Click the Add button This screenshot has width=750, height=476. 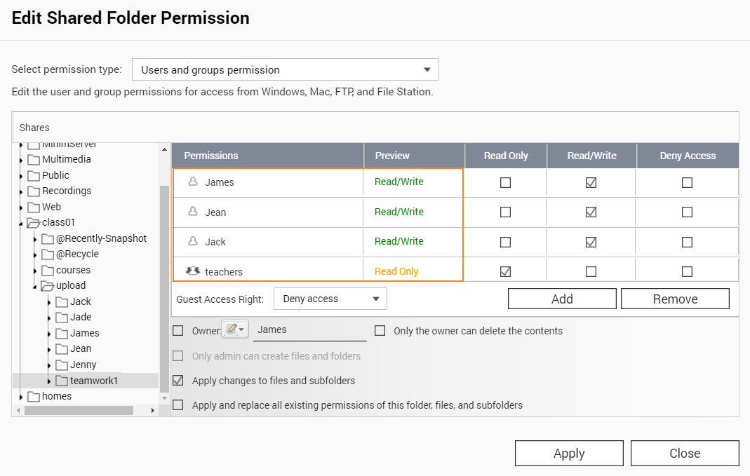[x=562, y=299]
